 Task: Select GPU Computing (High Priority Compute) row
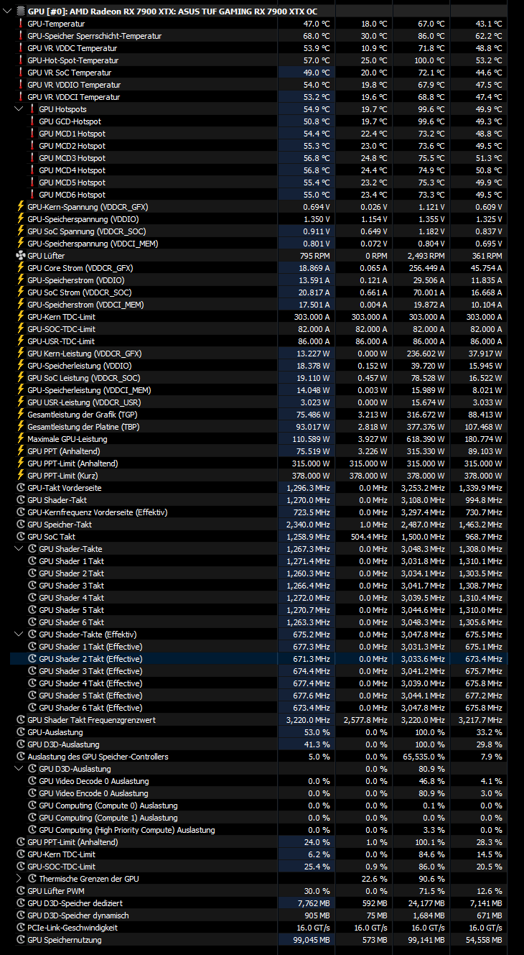pos(258,830)
